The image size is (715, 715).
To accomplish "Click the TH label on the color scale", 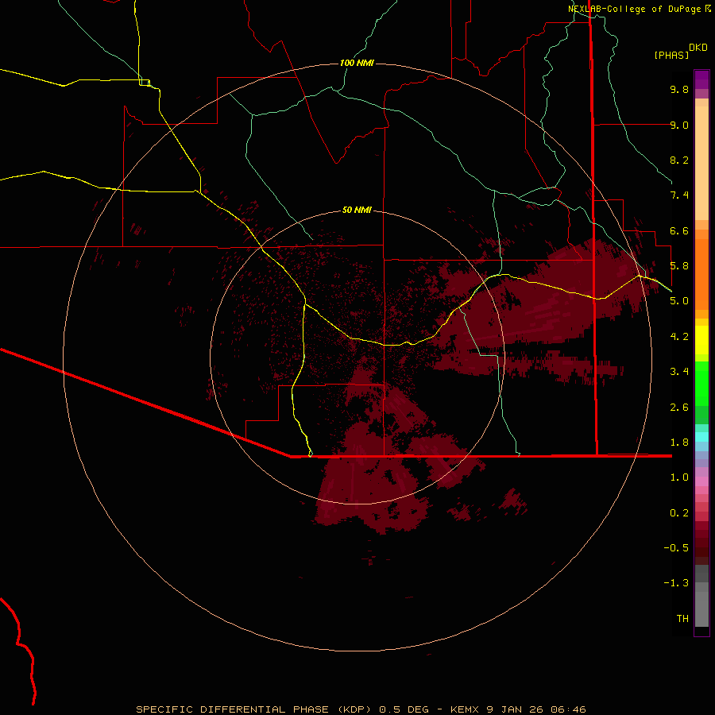I will click(682, 619).
